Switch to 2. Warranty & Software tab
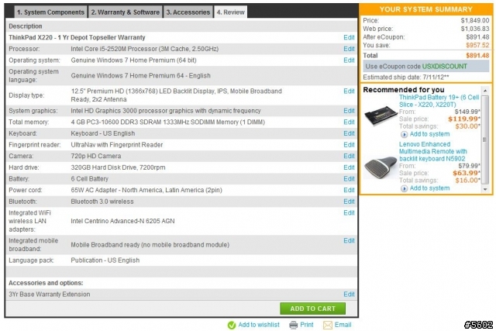 126,12
